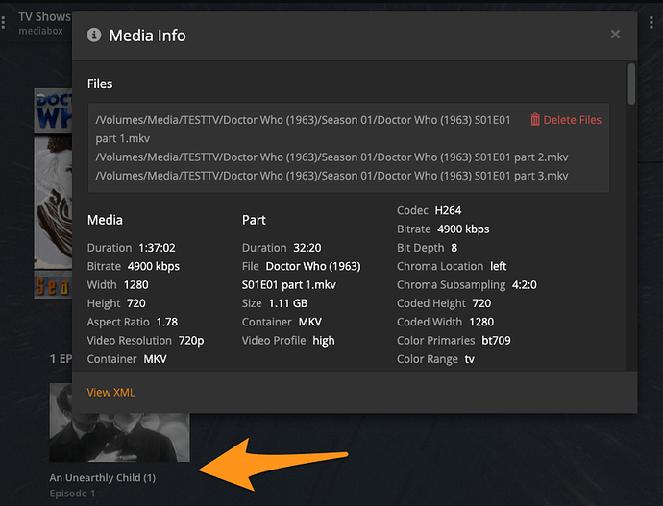Select the S01E01 part 1.mkv file path

point(307,129)
